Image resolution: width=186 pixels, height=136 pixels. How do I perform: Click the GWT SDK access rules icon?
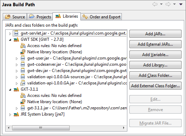(23, 46)
